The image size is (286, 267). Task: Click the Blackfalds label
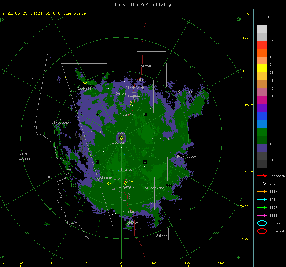tap(135, 88)
